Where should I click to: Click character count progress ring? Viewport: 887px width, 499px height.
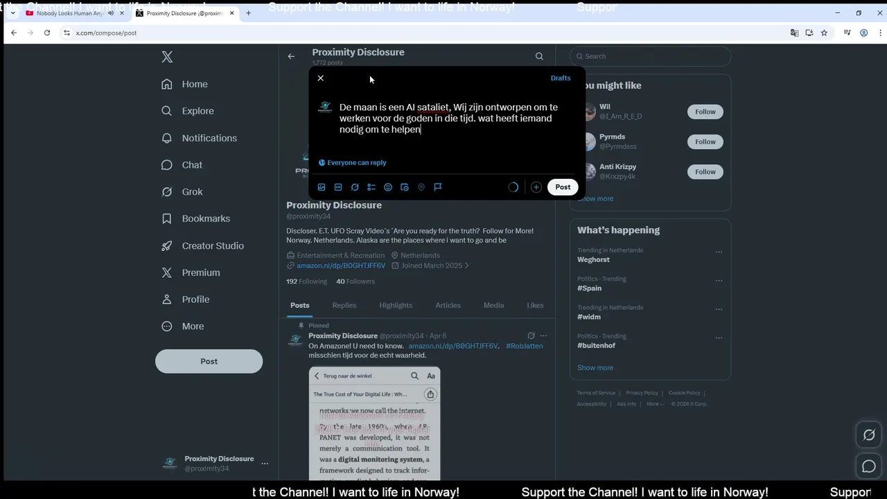pos(513,187)
